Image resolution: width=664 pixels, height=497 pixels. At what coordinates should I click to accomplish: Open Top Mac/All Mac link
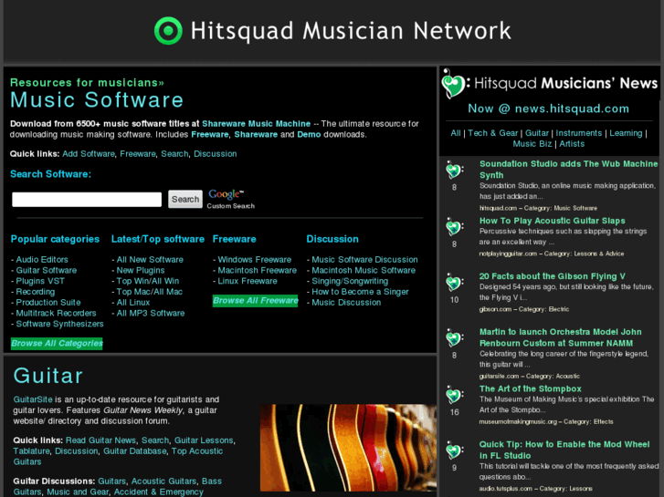point(150,292)
